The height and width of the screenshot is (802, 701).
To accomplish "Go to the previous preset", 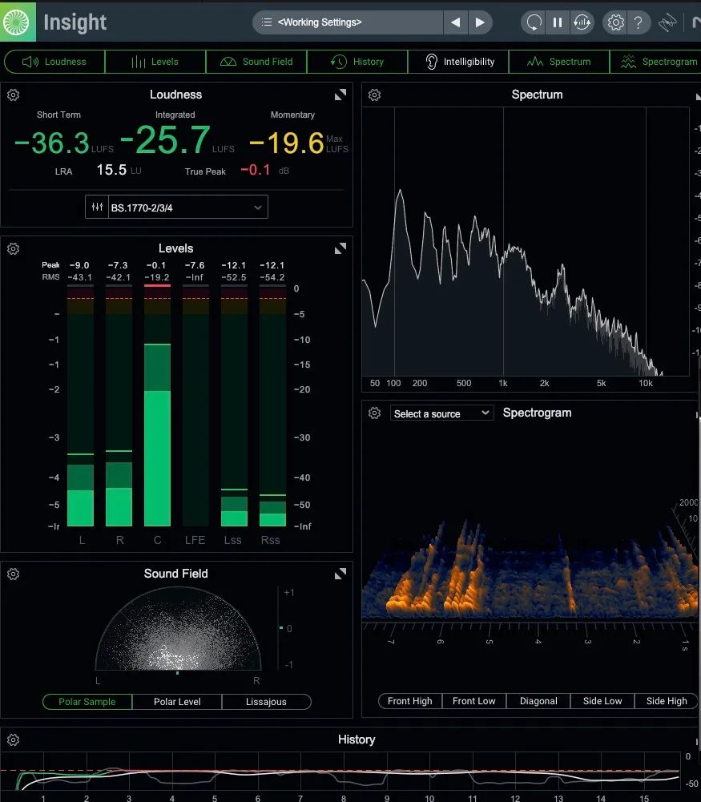I will [456, 22].
